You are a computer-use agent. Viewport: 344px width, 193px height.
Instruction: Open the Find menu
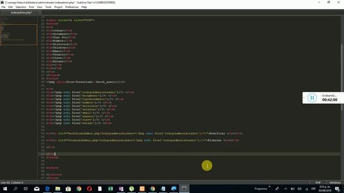(x=31, y=7)
